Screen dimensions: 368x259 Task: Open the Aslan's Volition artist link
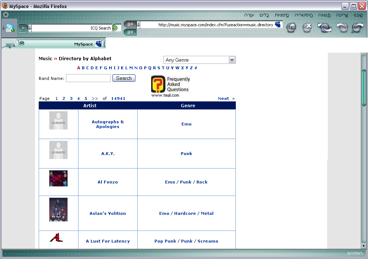tap(108, 213)
